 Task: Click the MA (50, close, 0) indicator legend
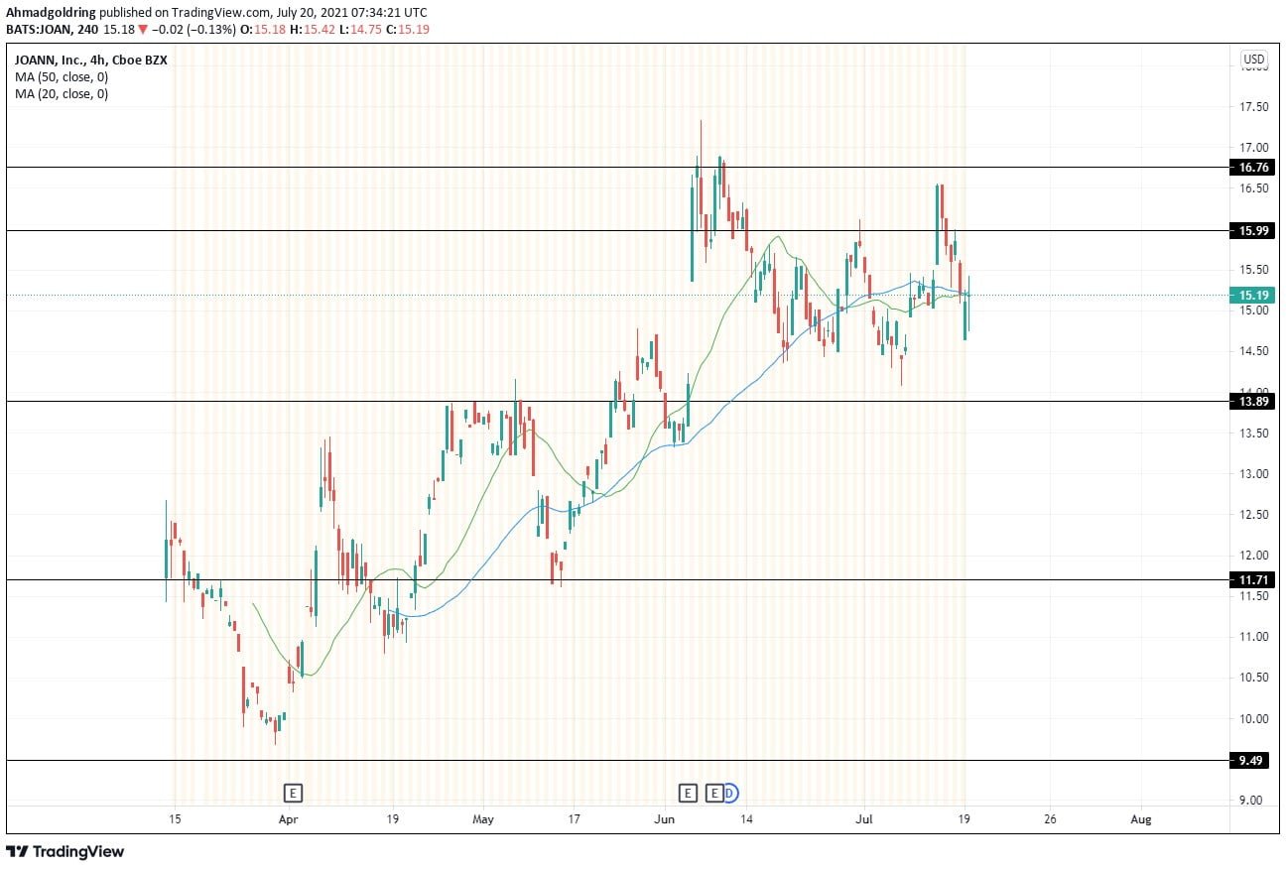(x=62, y=76)
